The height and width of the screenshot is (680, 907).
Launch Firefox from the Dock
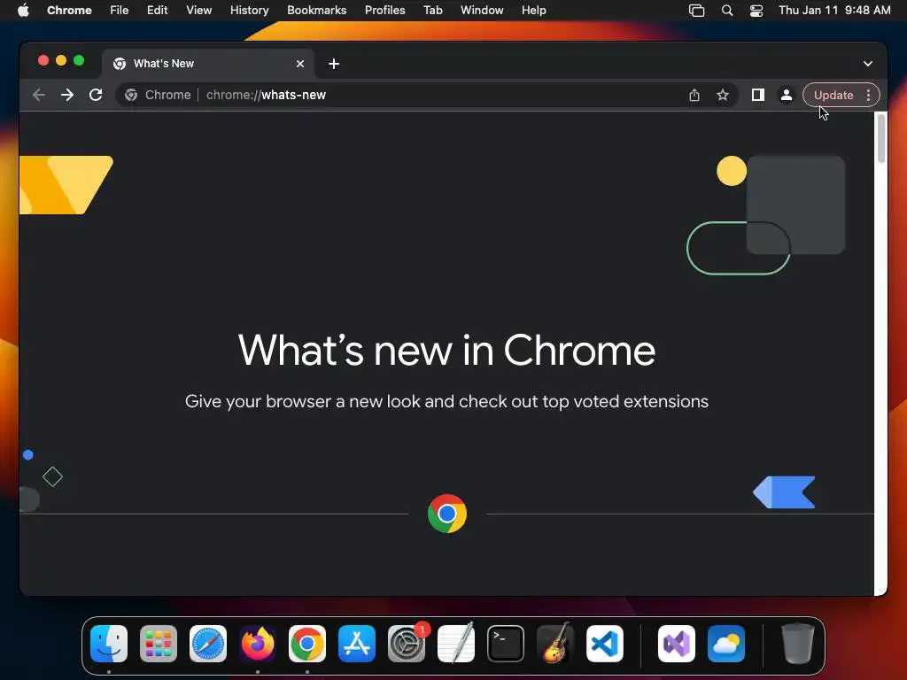pos(258,644)
